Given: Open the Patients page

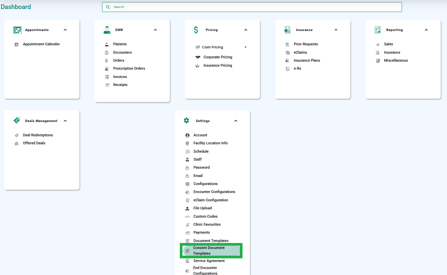Looking at the screenshot, I should click(x=120, y=44).
